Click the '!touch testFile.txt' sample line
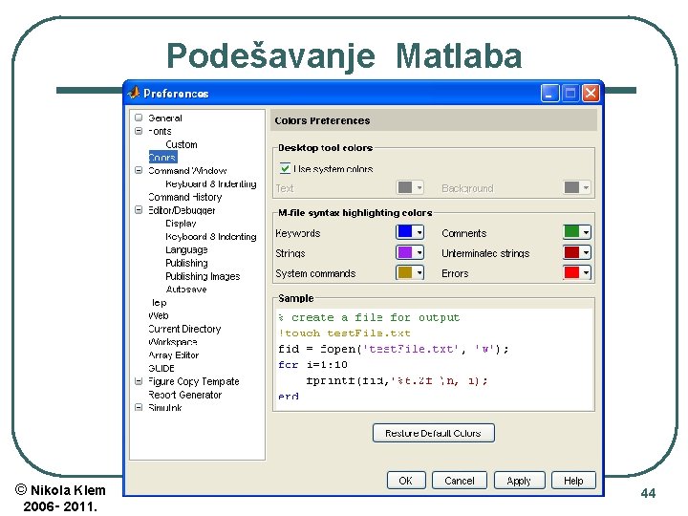The width and height of the screenshot is (688, 516). tap(344, 333)
